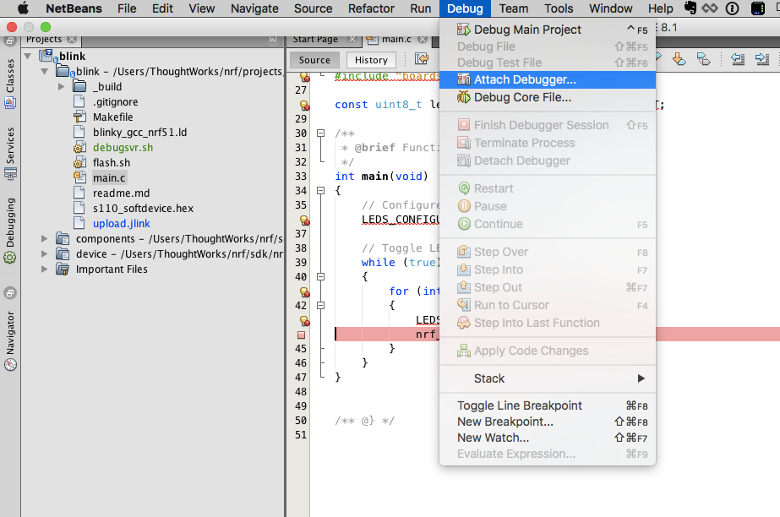Close the Projects panel tab
The width and height of the screenshot is (780, 517).
click(x=72, y=39)
